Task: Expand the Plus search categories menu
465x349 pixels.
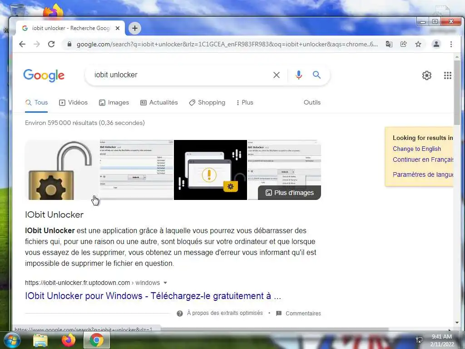Action: [245, 102]
